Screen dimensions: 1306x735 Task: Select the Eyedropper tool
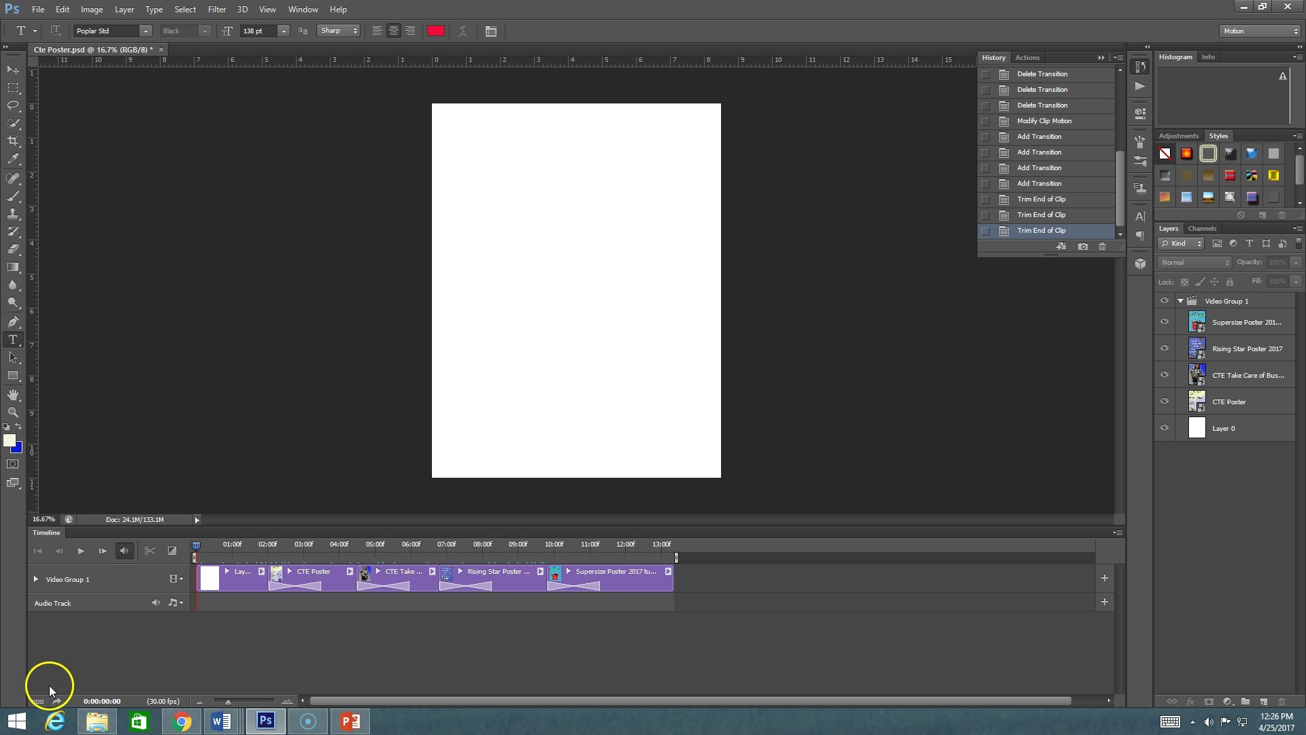[13, 159]
